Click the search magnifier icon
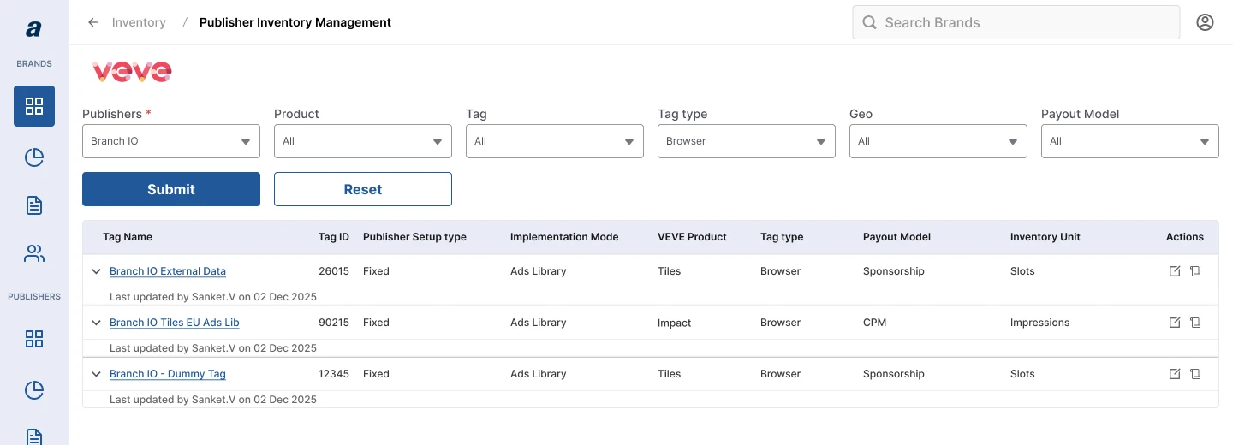Screen dimensions: 1233x445 pyautogui.click(x=869, y=22)
